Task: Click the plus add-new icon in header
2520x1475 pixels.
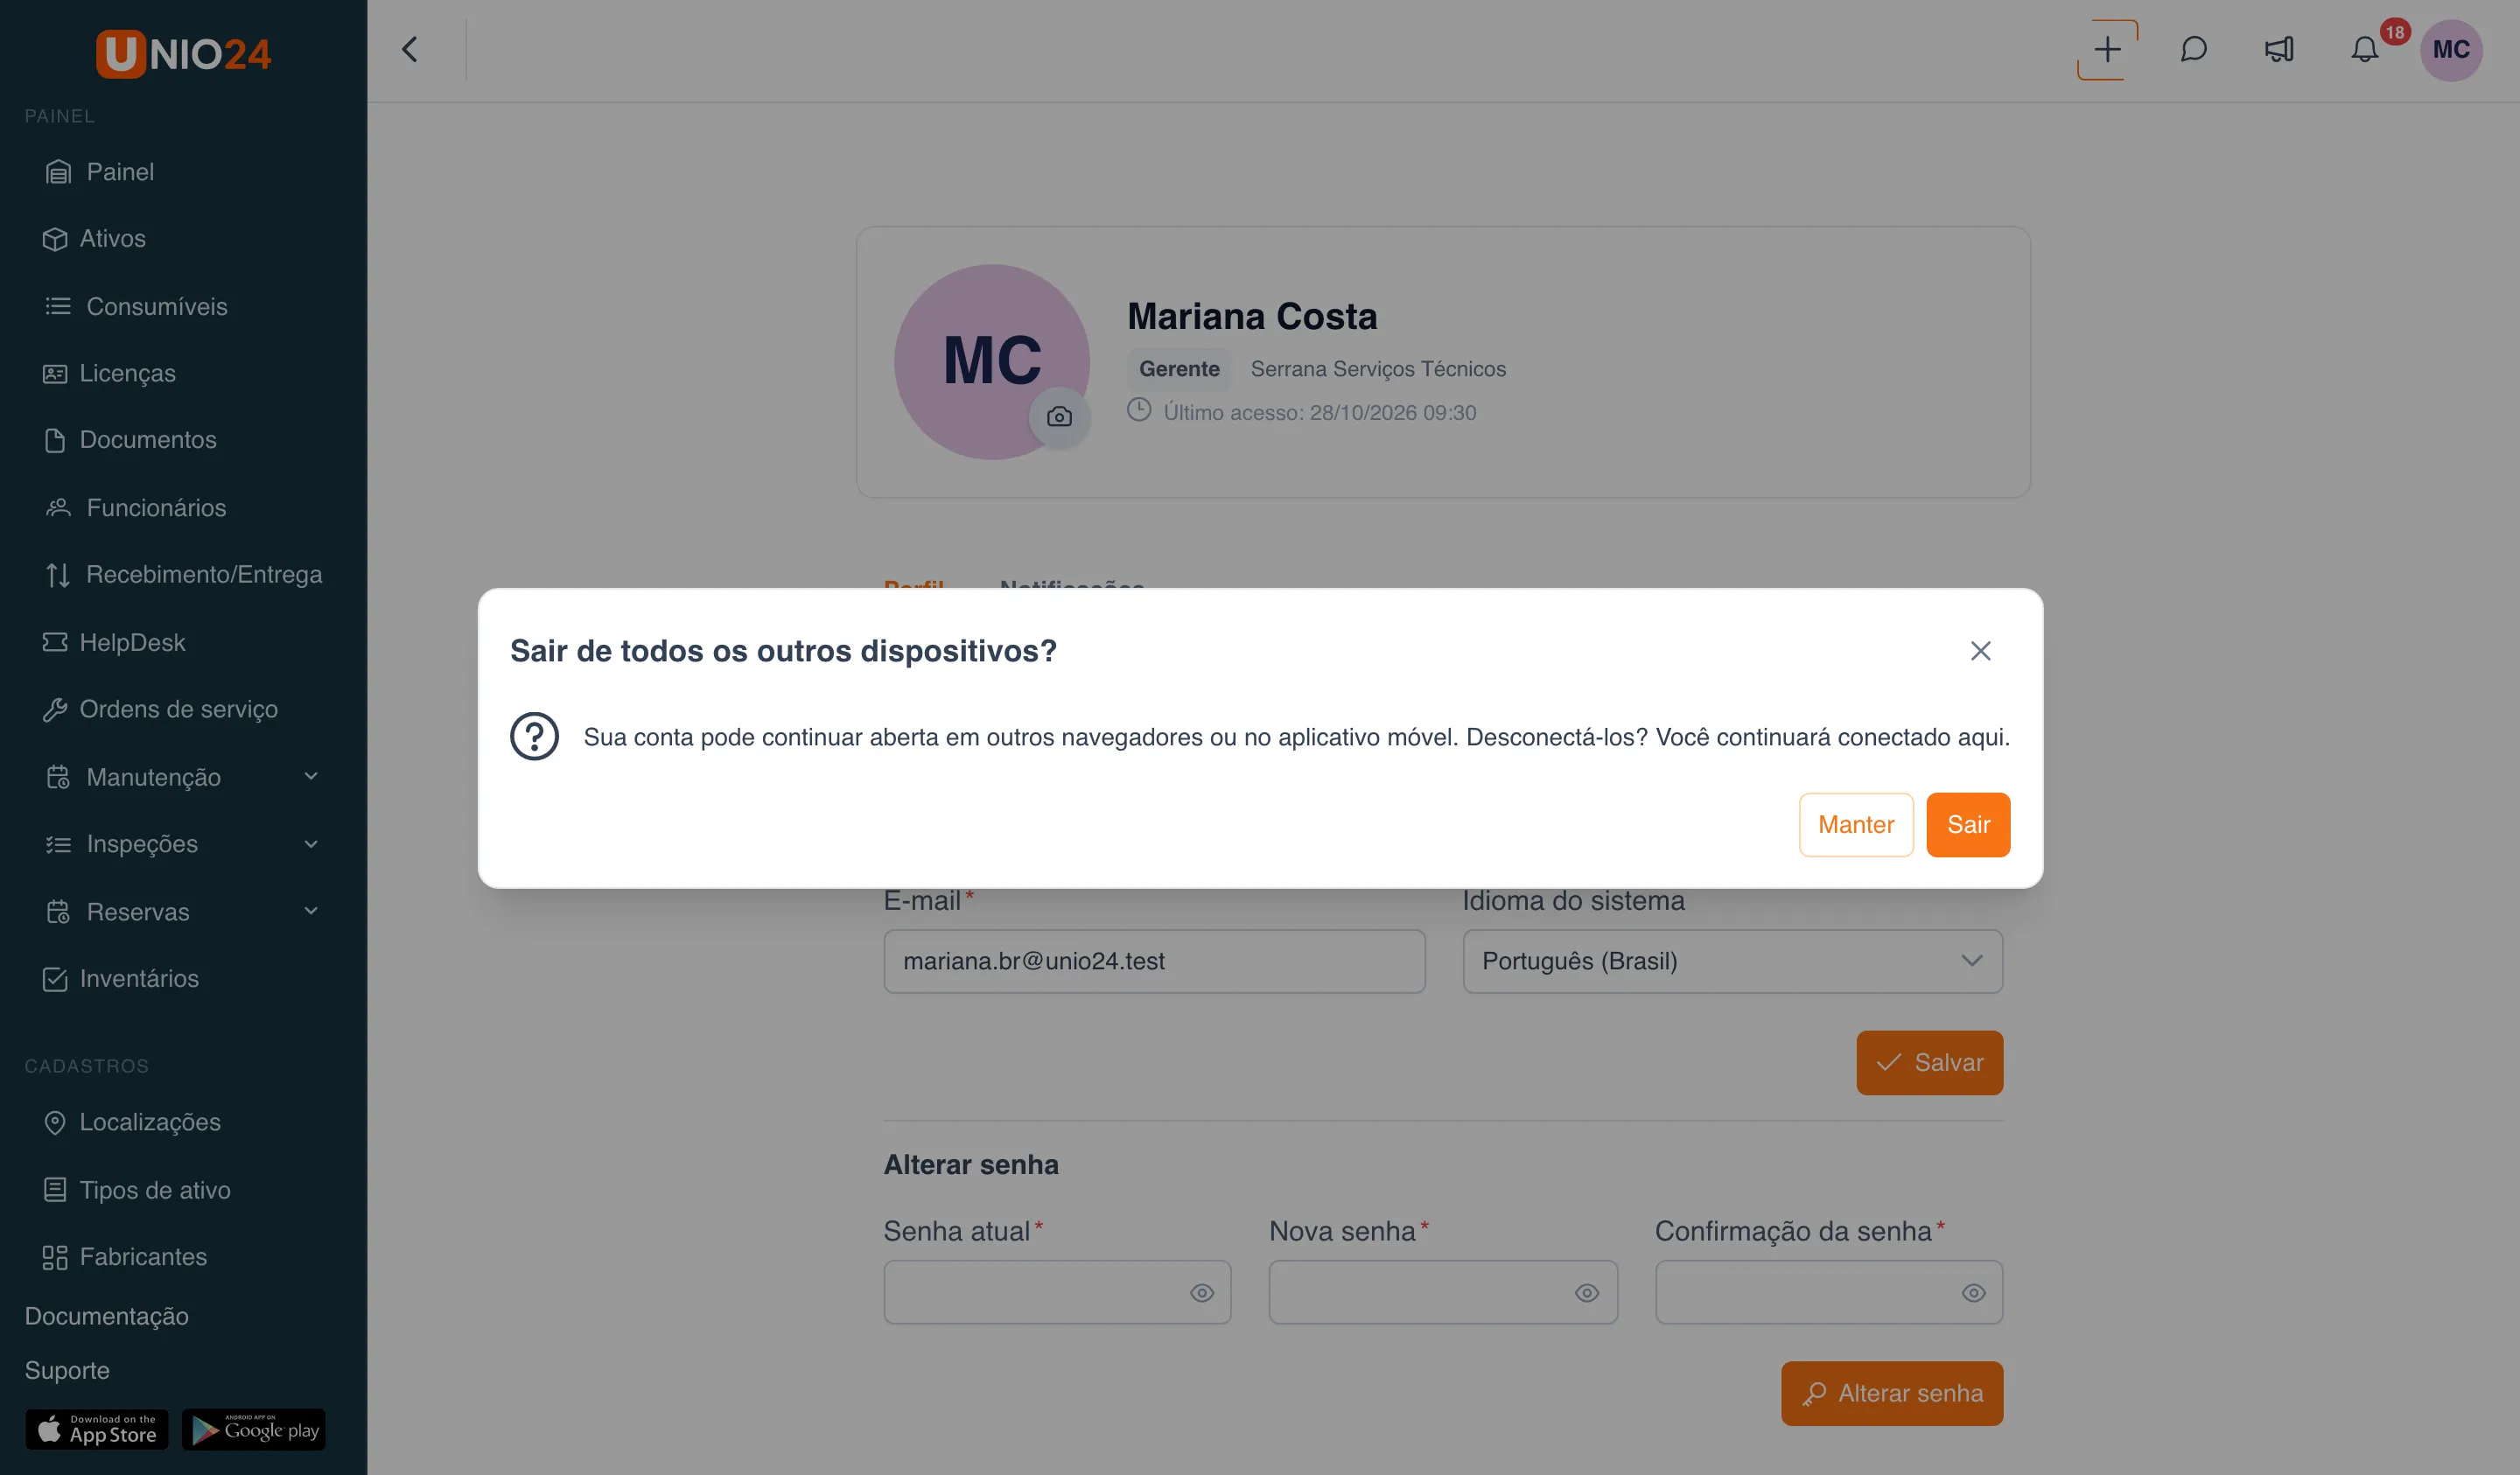Action: [x=2107, y=50]
